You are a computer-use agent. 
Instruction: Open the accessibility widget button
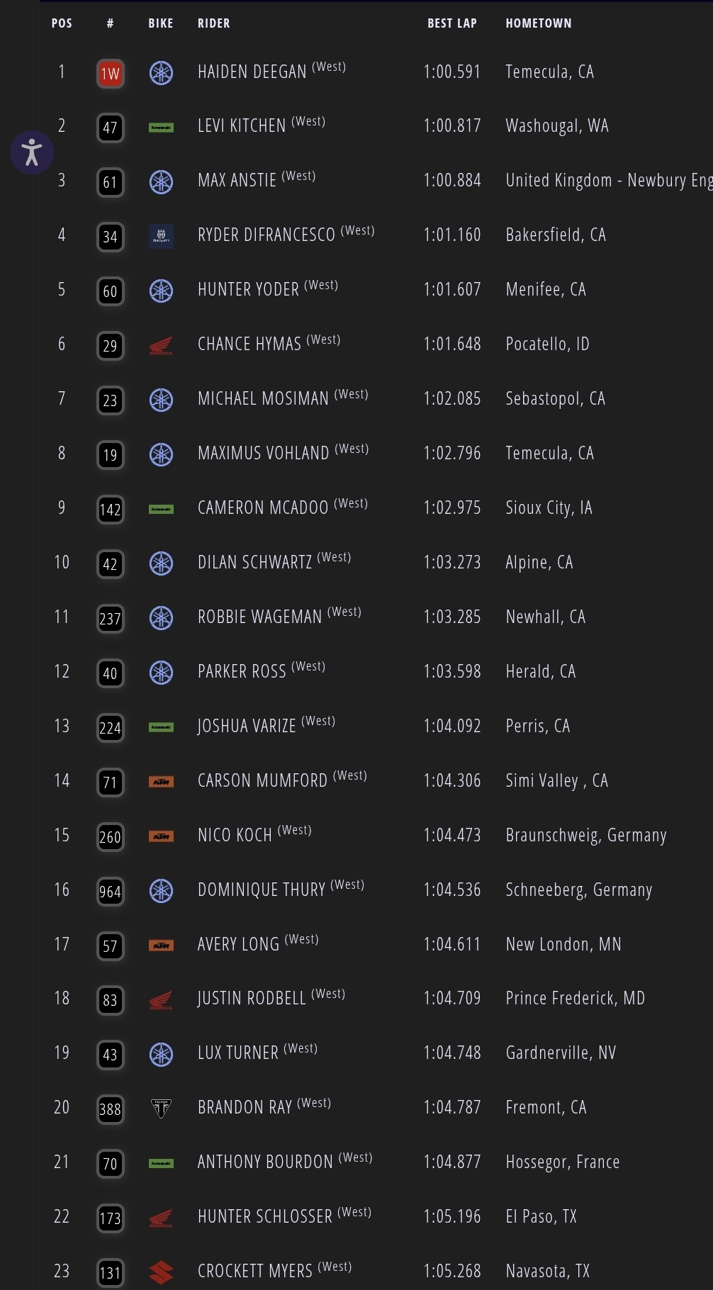[x=32, y=152]
